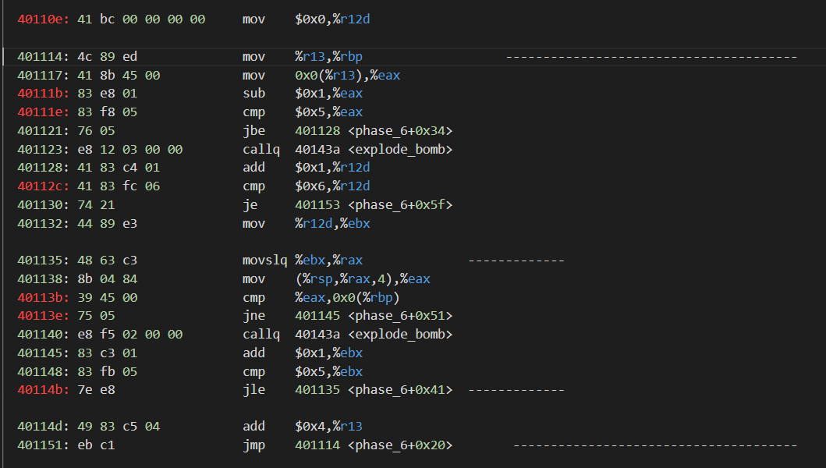
Task: Click jump target 401135 <phase_6+0x41>
Action: pyautogui.click(x=374, y=390)
